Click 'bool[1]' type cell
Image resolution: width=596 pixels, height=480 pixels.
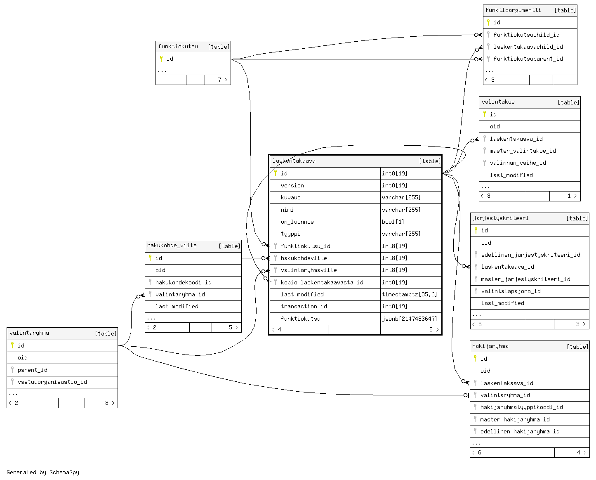(411, 222)
